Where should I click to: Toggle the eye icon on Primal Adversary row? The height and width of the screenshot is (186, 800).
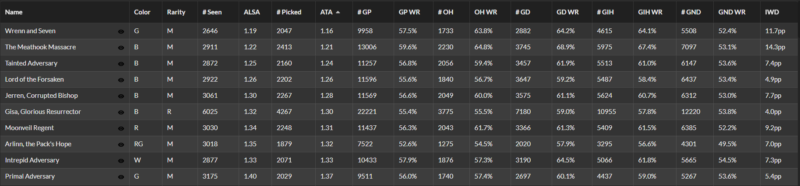point(121,177)
